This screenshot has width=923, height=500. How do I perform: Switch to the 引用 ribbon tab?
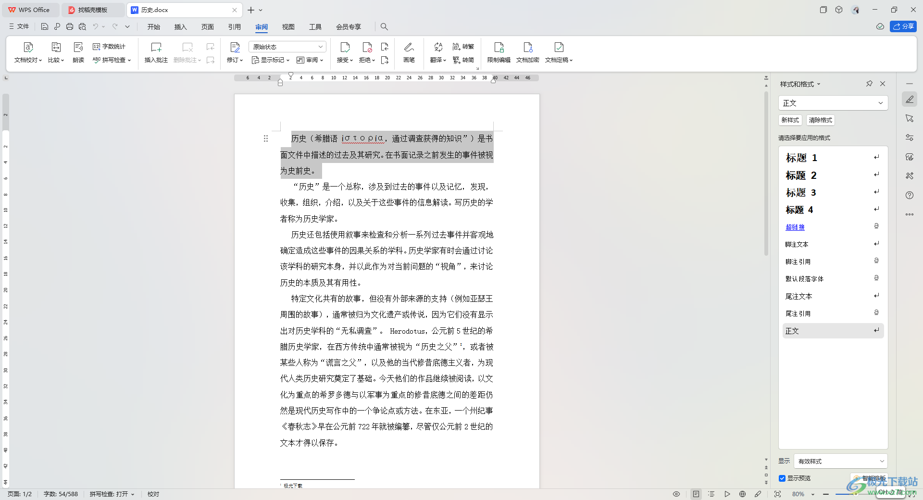coord(235,27)
